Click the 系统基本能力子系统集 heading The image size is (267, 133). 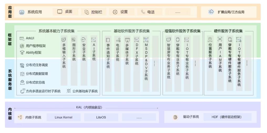click(x=57, y=31)
